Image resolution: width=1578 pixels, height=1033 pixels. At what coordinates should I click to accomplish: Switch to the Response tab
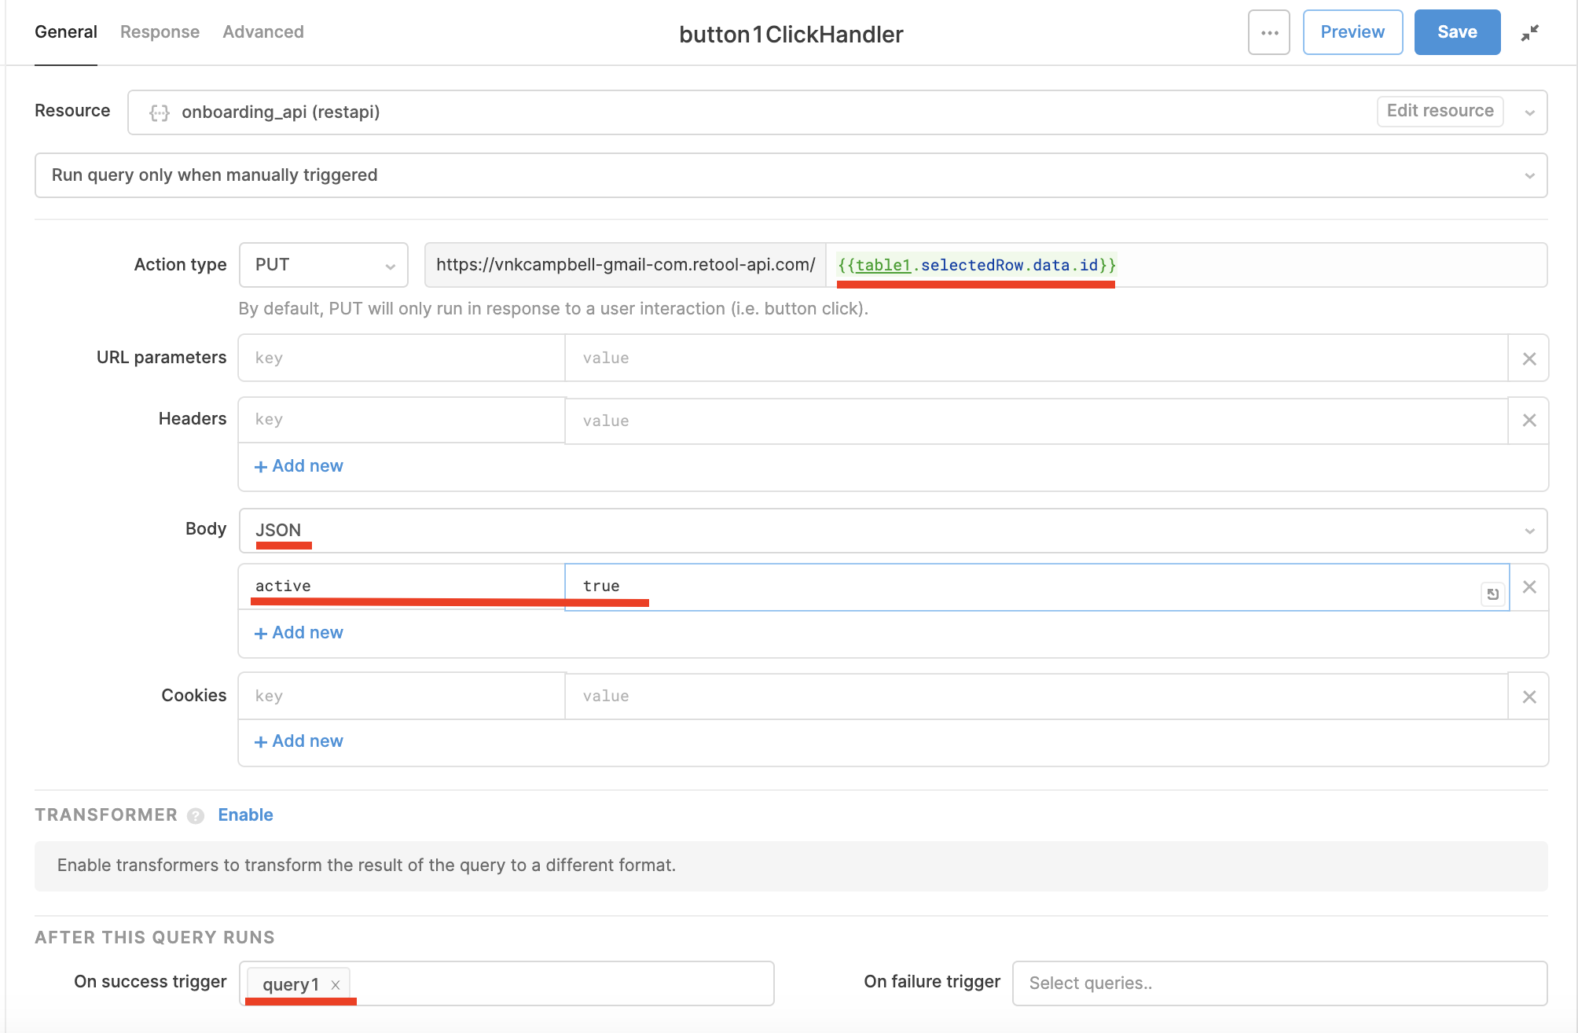tap(160, 32)
